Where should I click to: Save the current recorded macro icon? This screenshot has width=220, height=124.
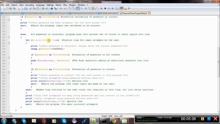pos(117,9)
